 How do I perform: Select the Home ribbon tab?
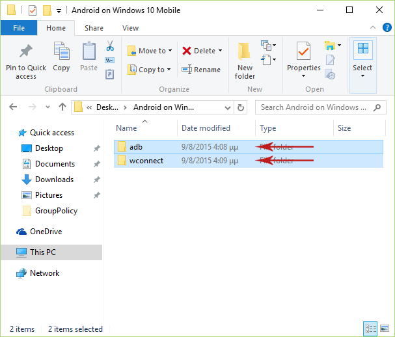56,28
